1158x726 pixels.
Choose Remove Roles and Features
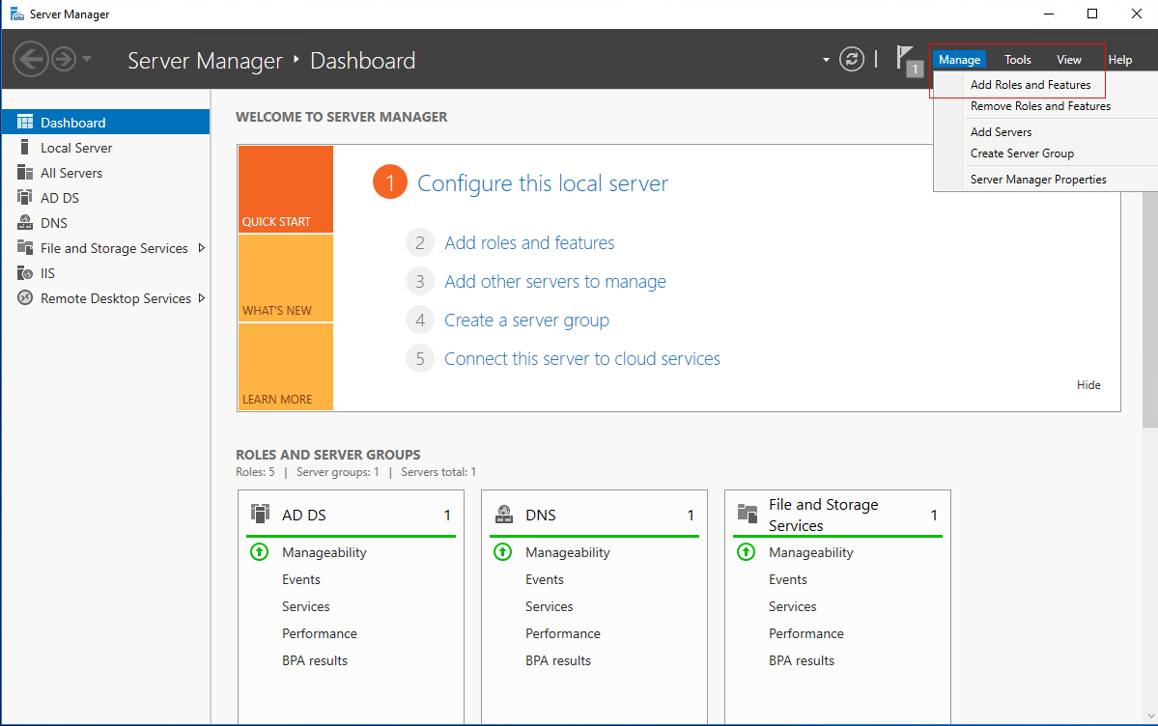(x=1040, y=106)
